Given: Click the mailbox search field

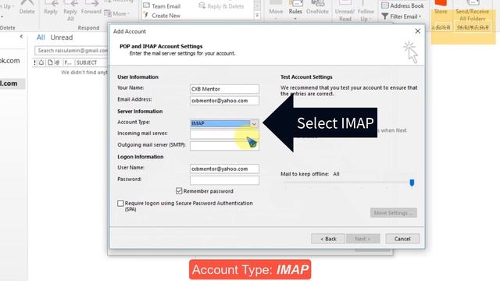Looking at the screenshot, I should pyautogui.click(x=71, y=50).
